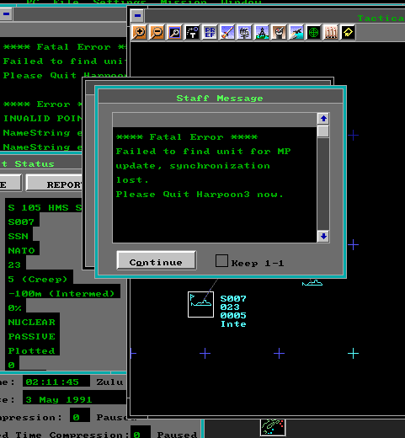Click the S 105 HMS unit name row
The height and width of the screenshot is (438, 405).
click(45, 207)
